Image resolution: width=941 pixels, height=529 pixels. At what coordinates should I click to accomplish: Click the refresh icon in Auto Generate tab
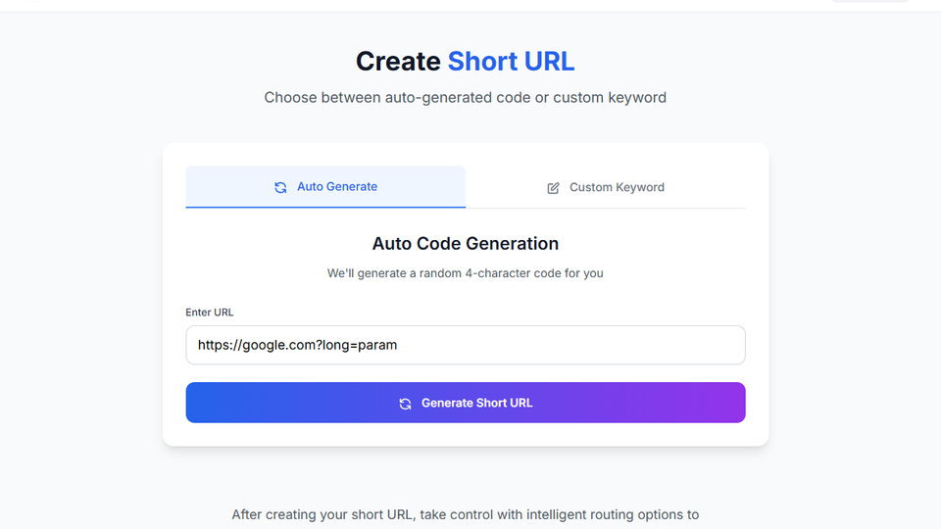[280, 187]
